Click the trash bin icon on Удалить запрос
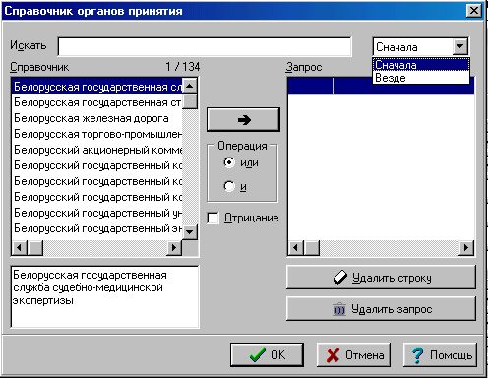 point(339,309)
